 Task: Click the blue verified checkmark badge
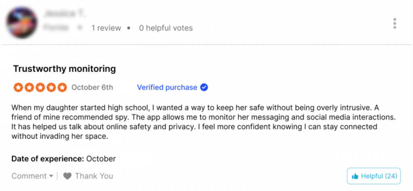204,87
